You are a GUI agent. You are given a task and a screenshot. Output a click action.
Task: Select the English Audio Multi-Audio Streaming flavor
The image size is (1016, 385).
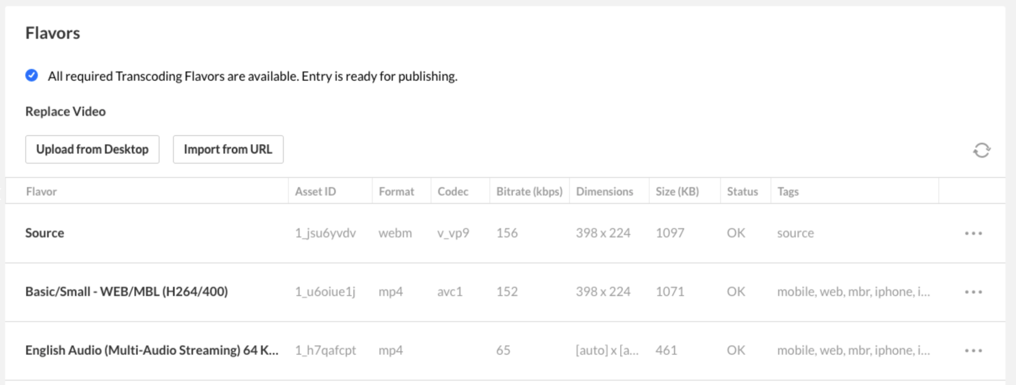[x=152, y=350]
